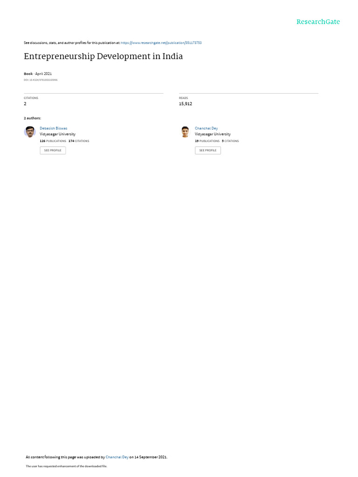The width and height of the screenshot is (358, 477).
Task: Click SEE PROFILE button under Debasish Biswas
Action: [x=53, y=150]
